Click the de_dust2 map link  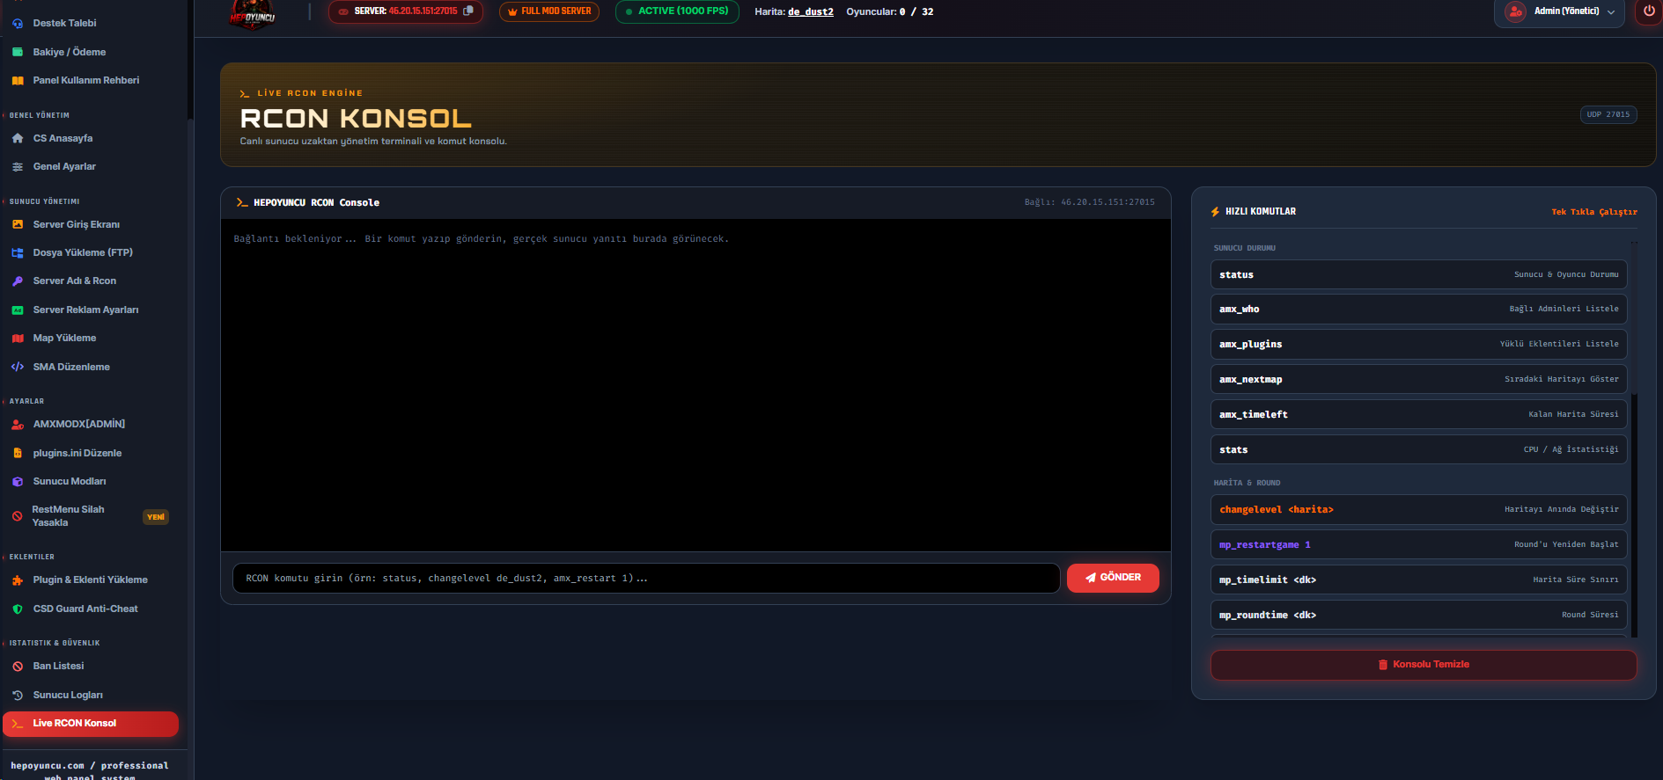point(811,12)
